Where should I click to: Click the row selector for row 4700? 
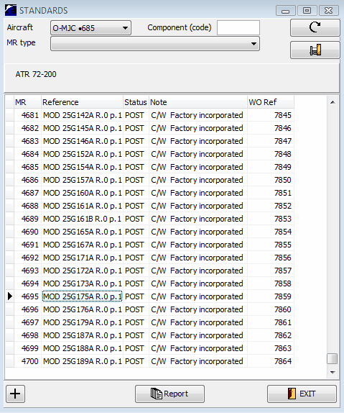[x=10, y=361]
